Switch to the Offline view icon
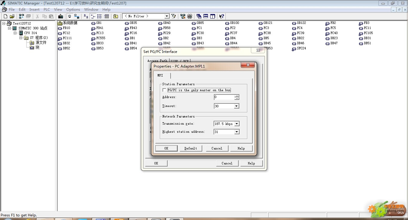This screenshot has width=408, height=220. point(77,16)
